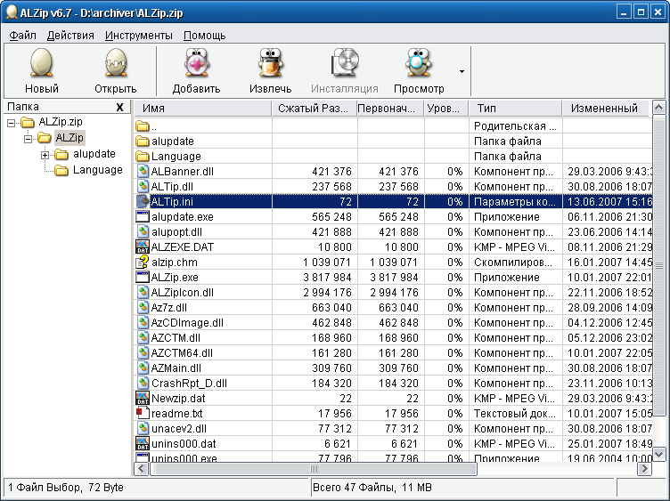The width and height of the screenshot is (670, 501).
Task: Click the Просмотр toolbar icon
Action: [418, 65]
